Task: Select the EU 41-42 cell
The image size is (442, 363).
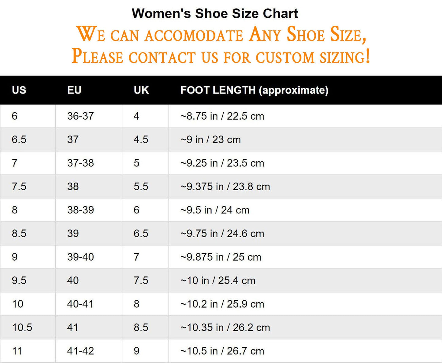Action: pos(80,351)
